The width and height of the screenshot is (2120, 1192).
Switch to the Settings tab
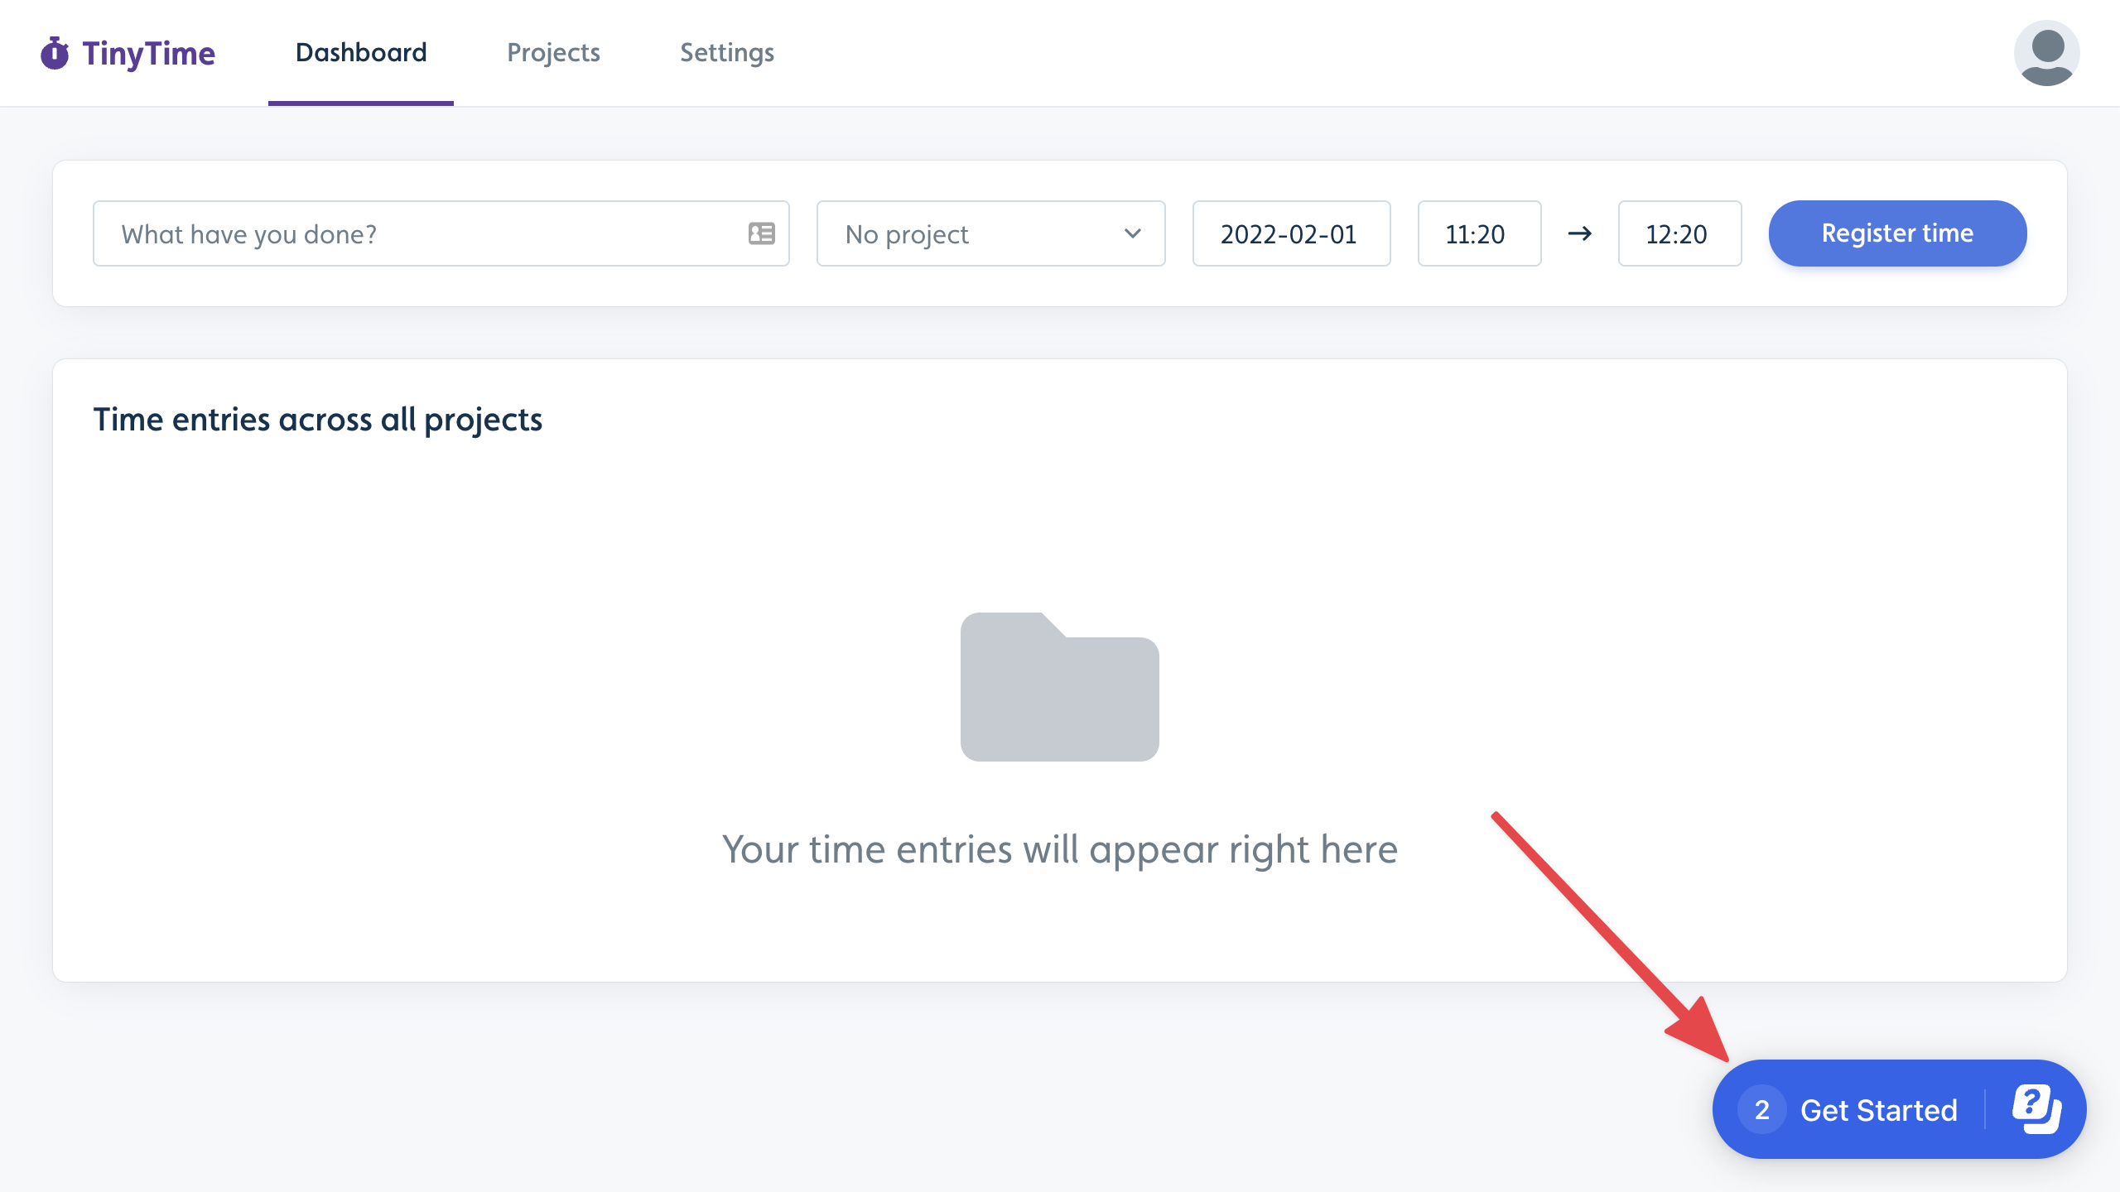(x=726, y=52)
